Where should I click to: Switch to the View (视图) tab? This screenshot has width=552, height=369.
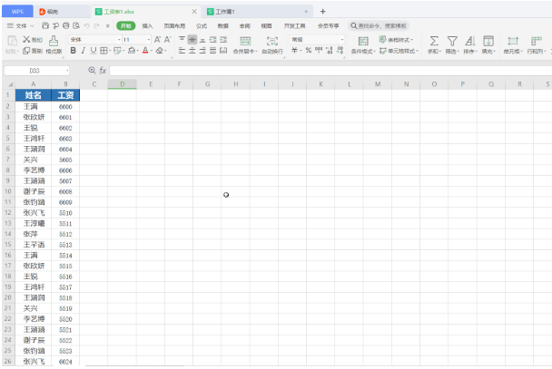click(x=266, y=25)
